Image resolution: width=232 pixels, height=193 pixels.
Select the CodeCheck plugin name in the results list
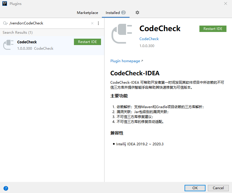[x=27, y=42]
